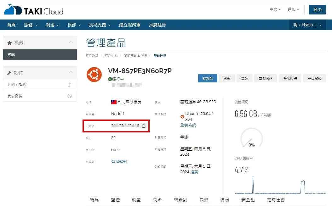Collapse the 動作 sidebar panel

(71, 72)
